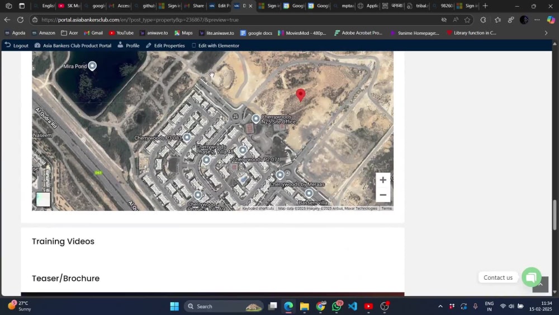Open the favorites list icon
This screenshot has height=315, width=559.
498,20
